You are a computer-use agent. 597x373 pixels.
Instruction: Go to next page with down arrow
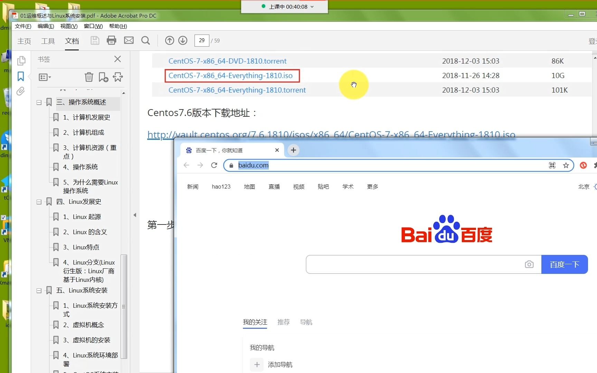pos(183,40)
